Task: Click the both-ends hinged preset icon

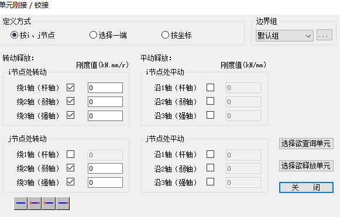Action: [35, 204]
